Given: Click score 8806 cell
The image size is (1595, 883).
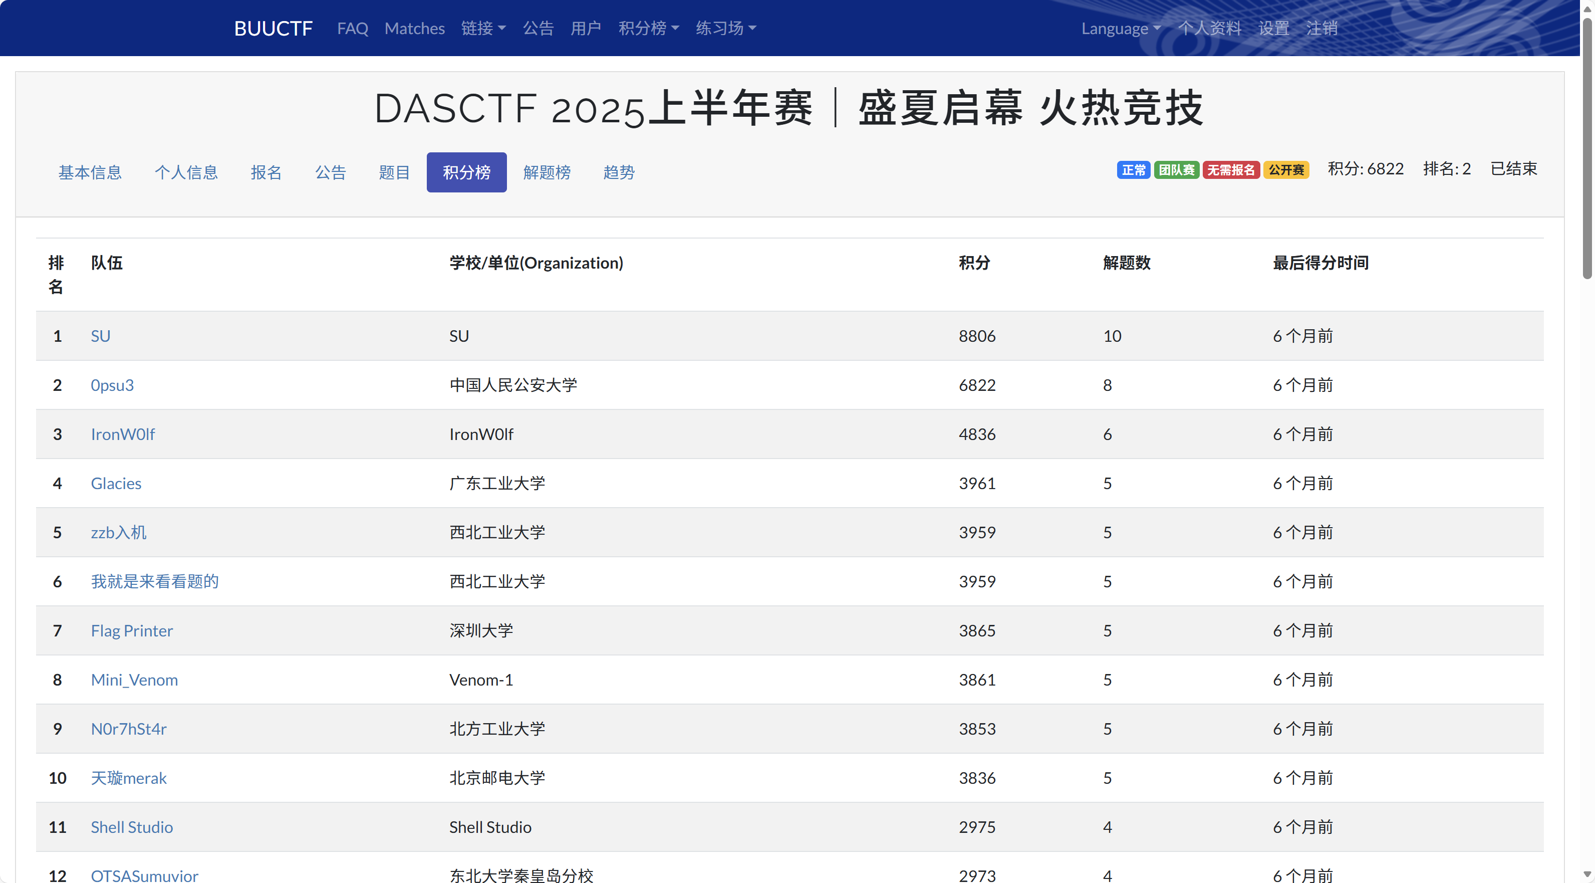Looking at the screenshot, I should [977, 336].
